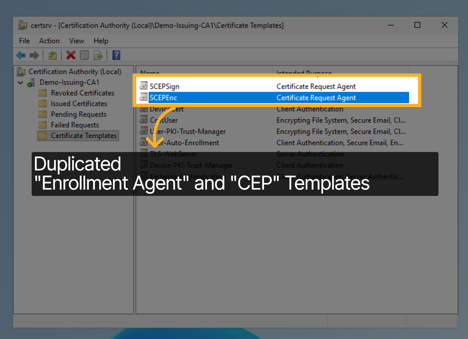Select the Certificate Templates folder
Screen dimensions: 468x339
coord(83,136)
